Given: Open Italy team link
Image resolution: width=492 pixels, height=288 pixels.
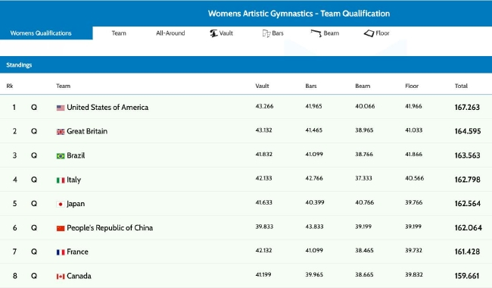Looking at the screenshot, I should click(x=73, y=180).
